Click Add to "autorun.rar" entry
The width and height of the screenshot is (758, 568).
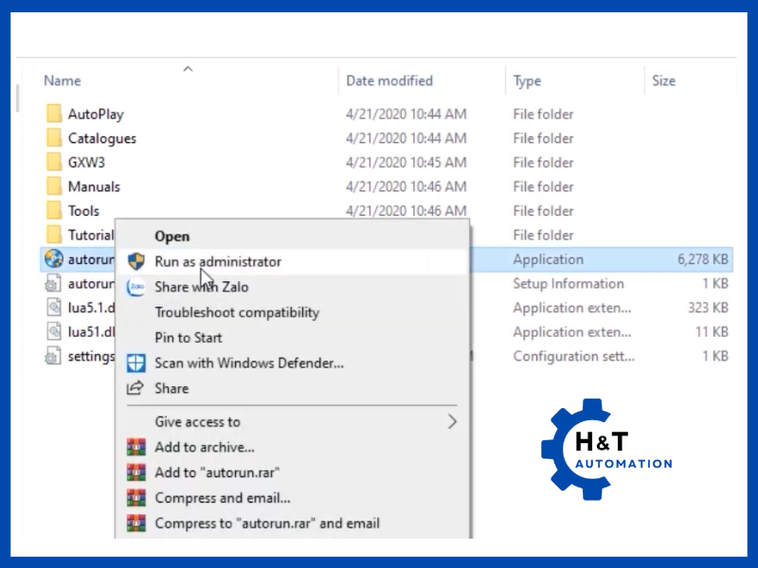(217, 472)
